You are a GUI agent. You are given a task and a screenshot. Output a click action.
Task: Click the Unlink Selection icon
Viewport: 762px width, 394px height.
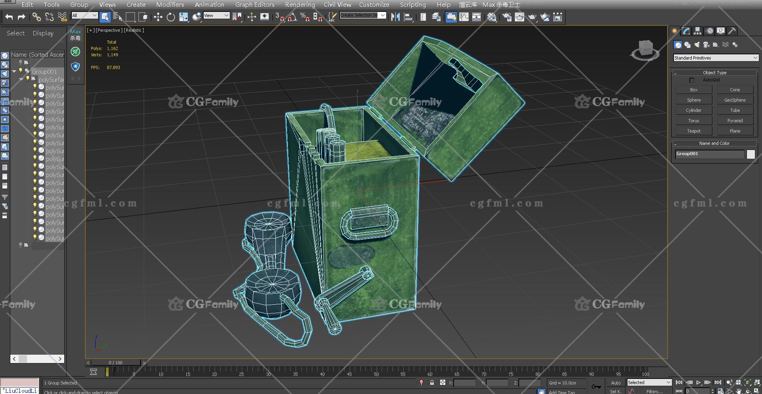coord(49,17)
